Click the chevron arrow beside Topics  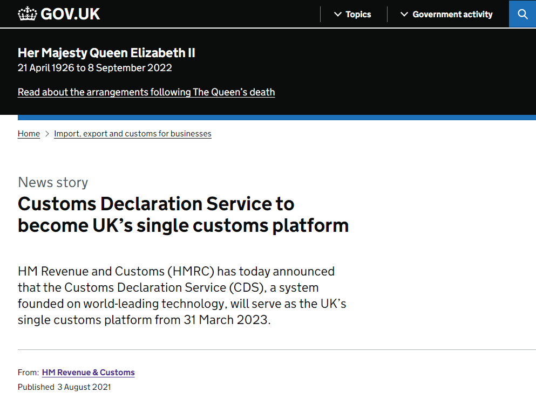pos(338,15)
